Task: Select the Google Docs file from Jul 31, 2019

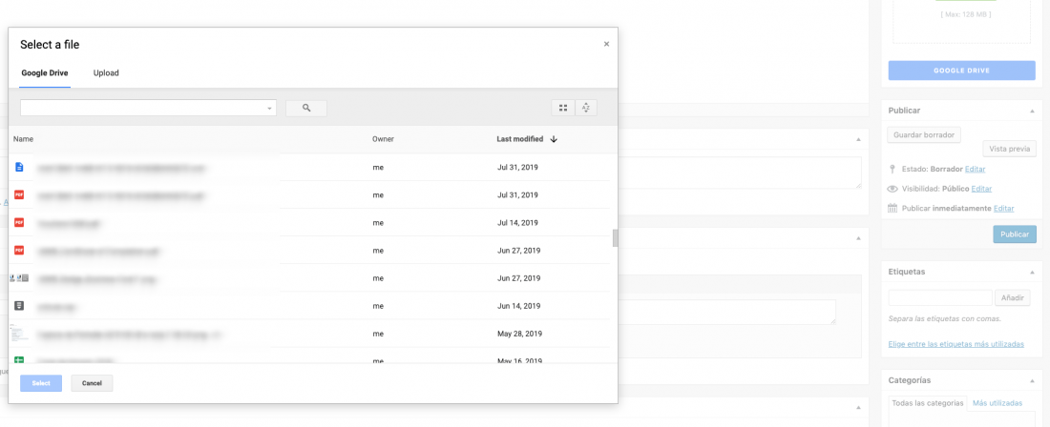Action: click(19, 167)
